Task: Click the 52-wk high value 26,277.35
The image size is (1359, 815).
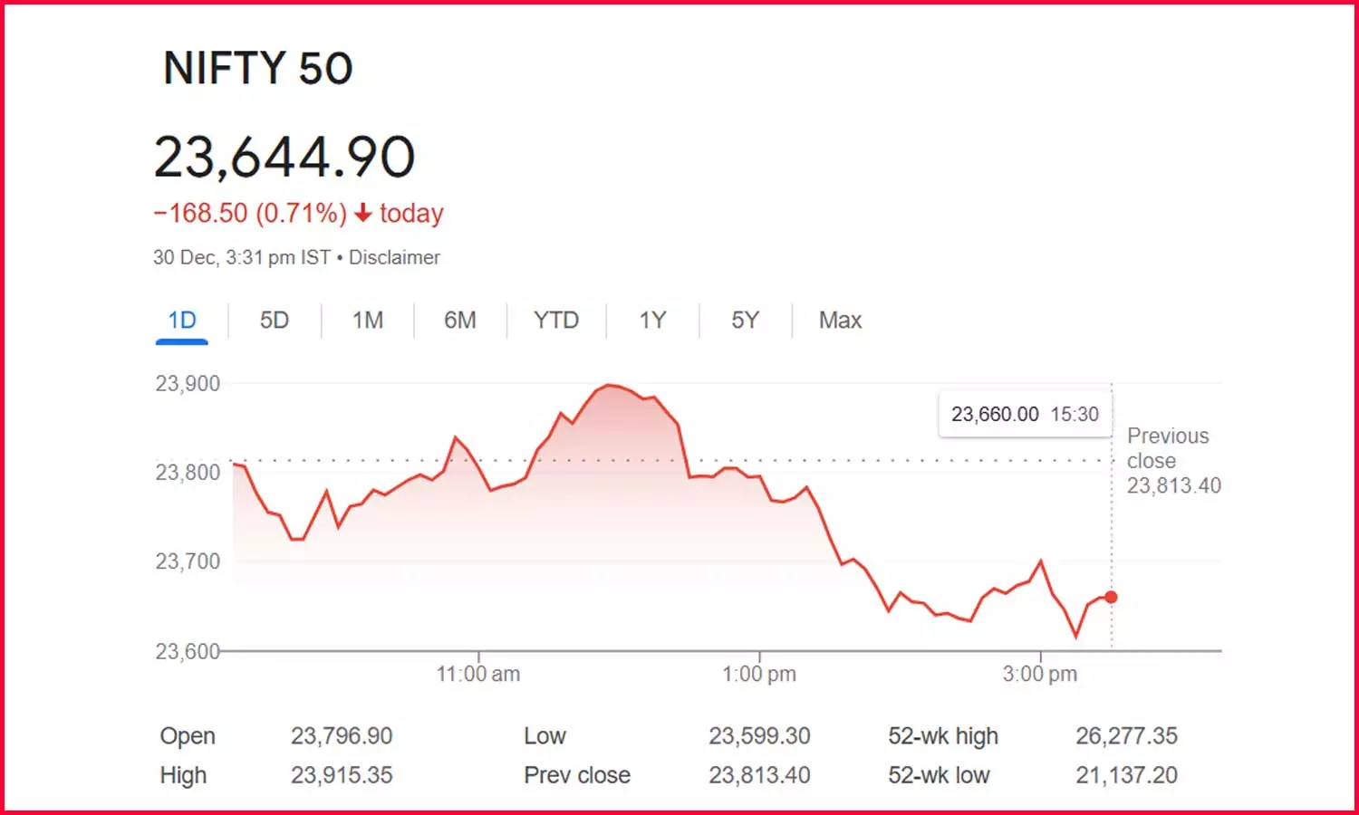Action: point(1126,736)
